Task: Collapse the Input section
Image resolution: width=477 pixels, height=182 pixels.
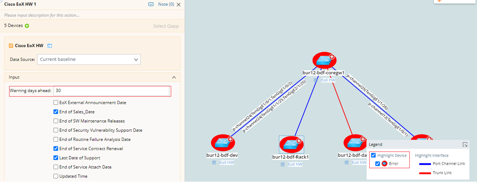Action: tap(174, 77)
